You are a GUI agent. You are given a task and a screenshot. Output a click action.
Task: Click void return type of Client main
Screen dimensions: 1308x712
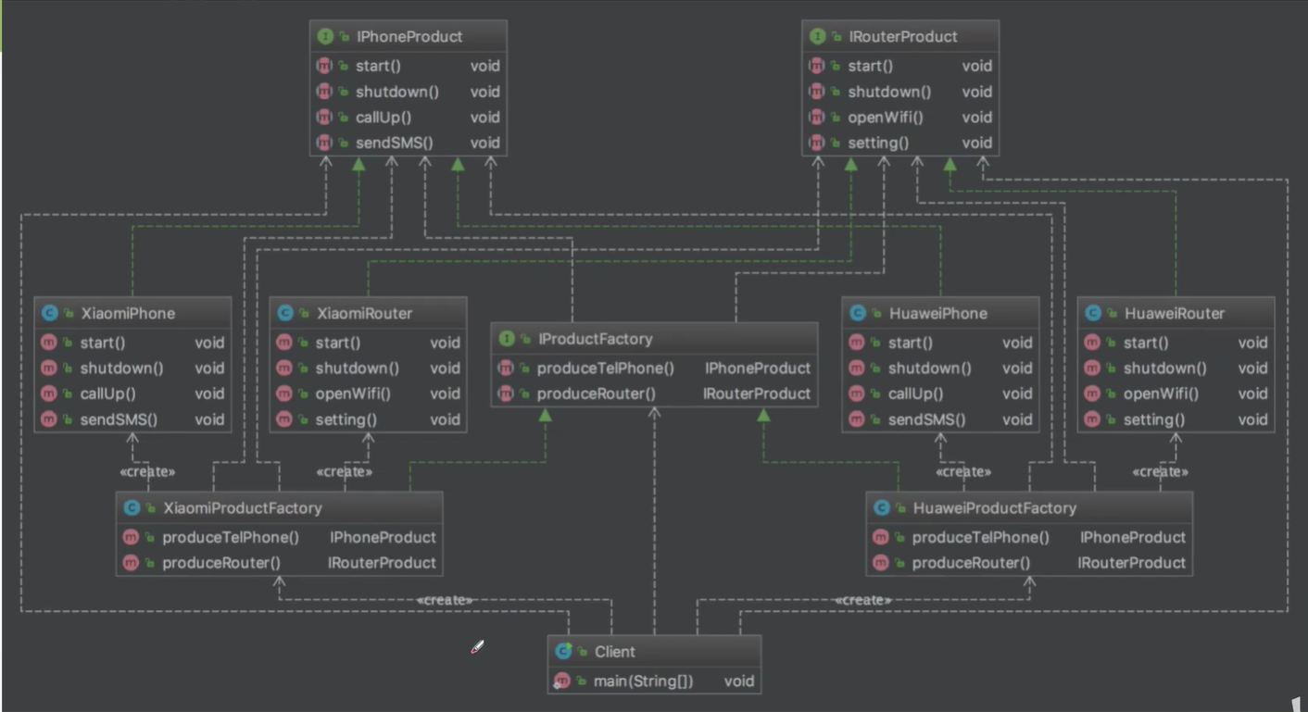coord(739,681)
